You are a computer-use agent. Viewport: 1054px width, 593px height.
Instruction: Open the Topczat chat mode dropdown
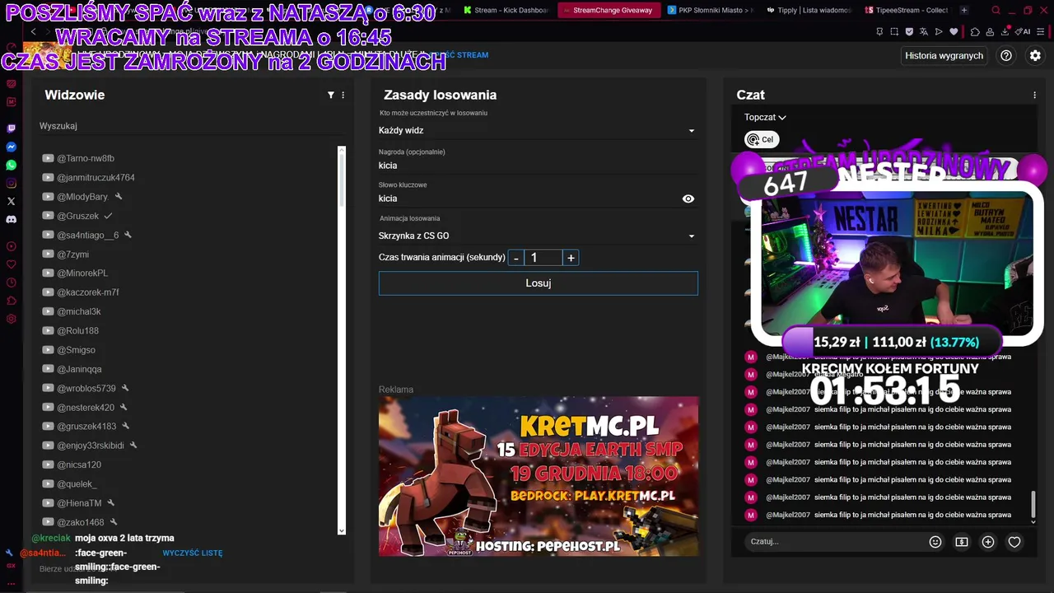[765, 117]
